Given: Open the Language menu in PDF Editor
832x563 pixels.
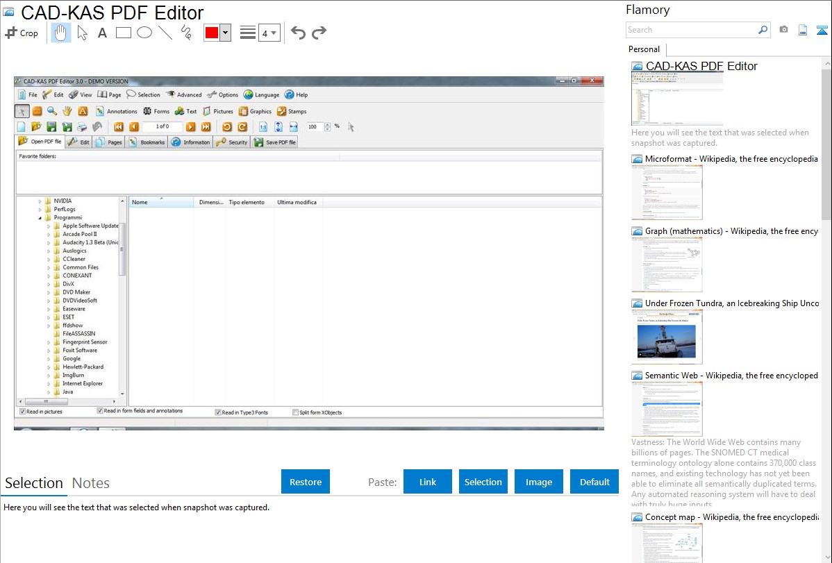Looking at the screenshot, I should click(262, 95).
